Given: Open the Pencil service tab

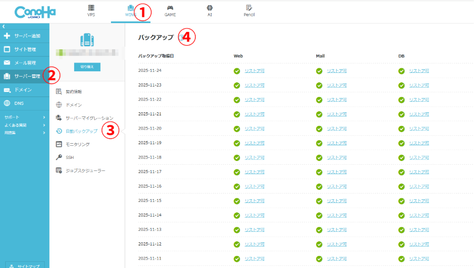Looking at the screenshot, I should click(249, 8).
